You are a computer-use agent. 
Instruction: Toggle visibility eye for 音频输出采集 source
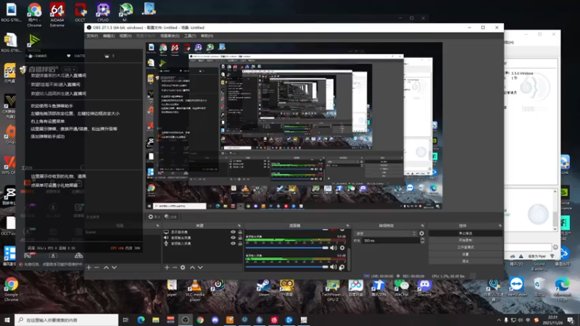tap(233, 238)
